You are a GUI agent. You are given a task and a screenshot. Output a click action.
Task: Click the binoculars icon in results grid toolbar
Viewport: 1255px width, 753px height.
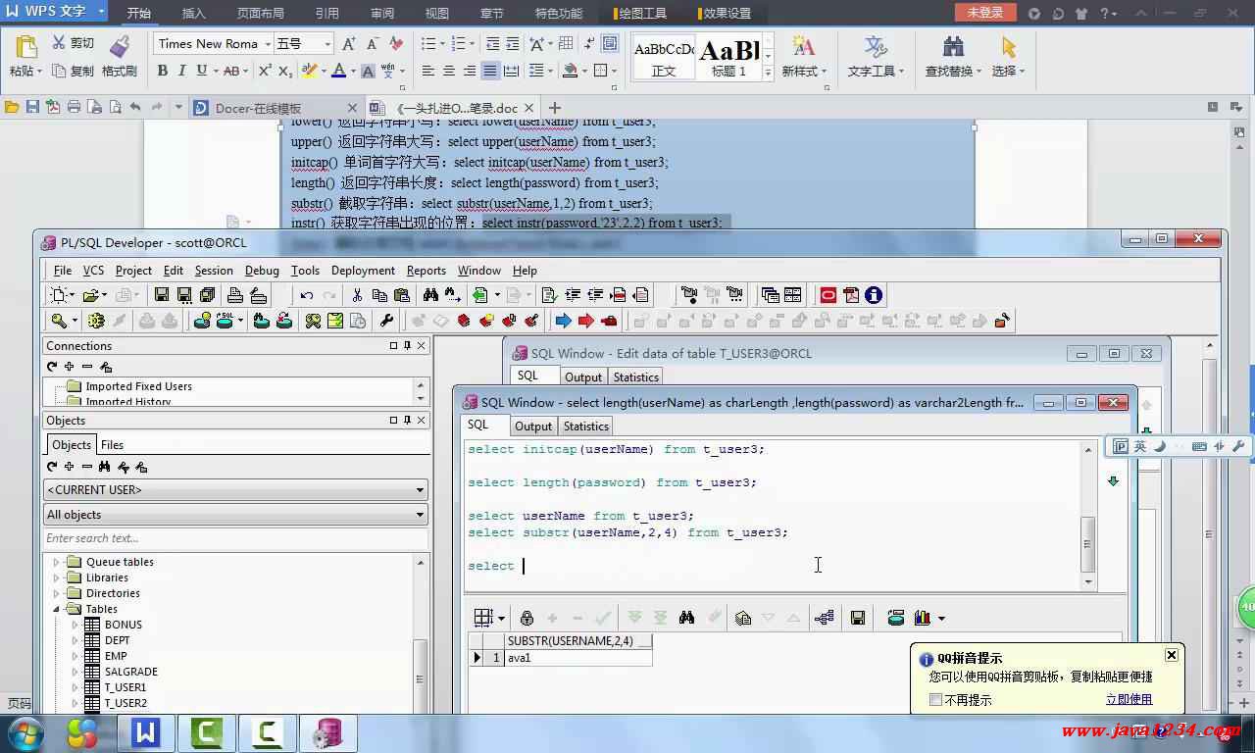[x=686, y=618]
